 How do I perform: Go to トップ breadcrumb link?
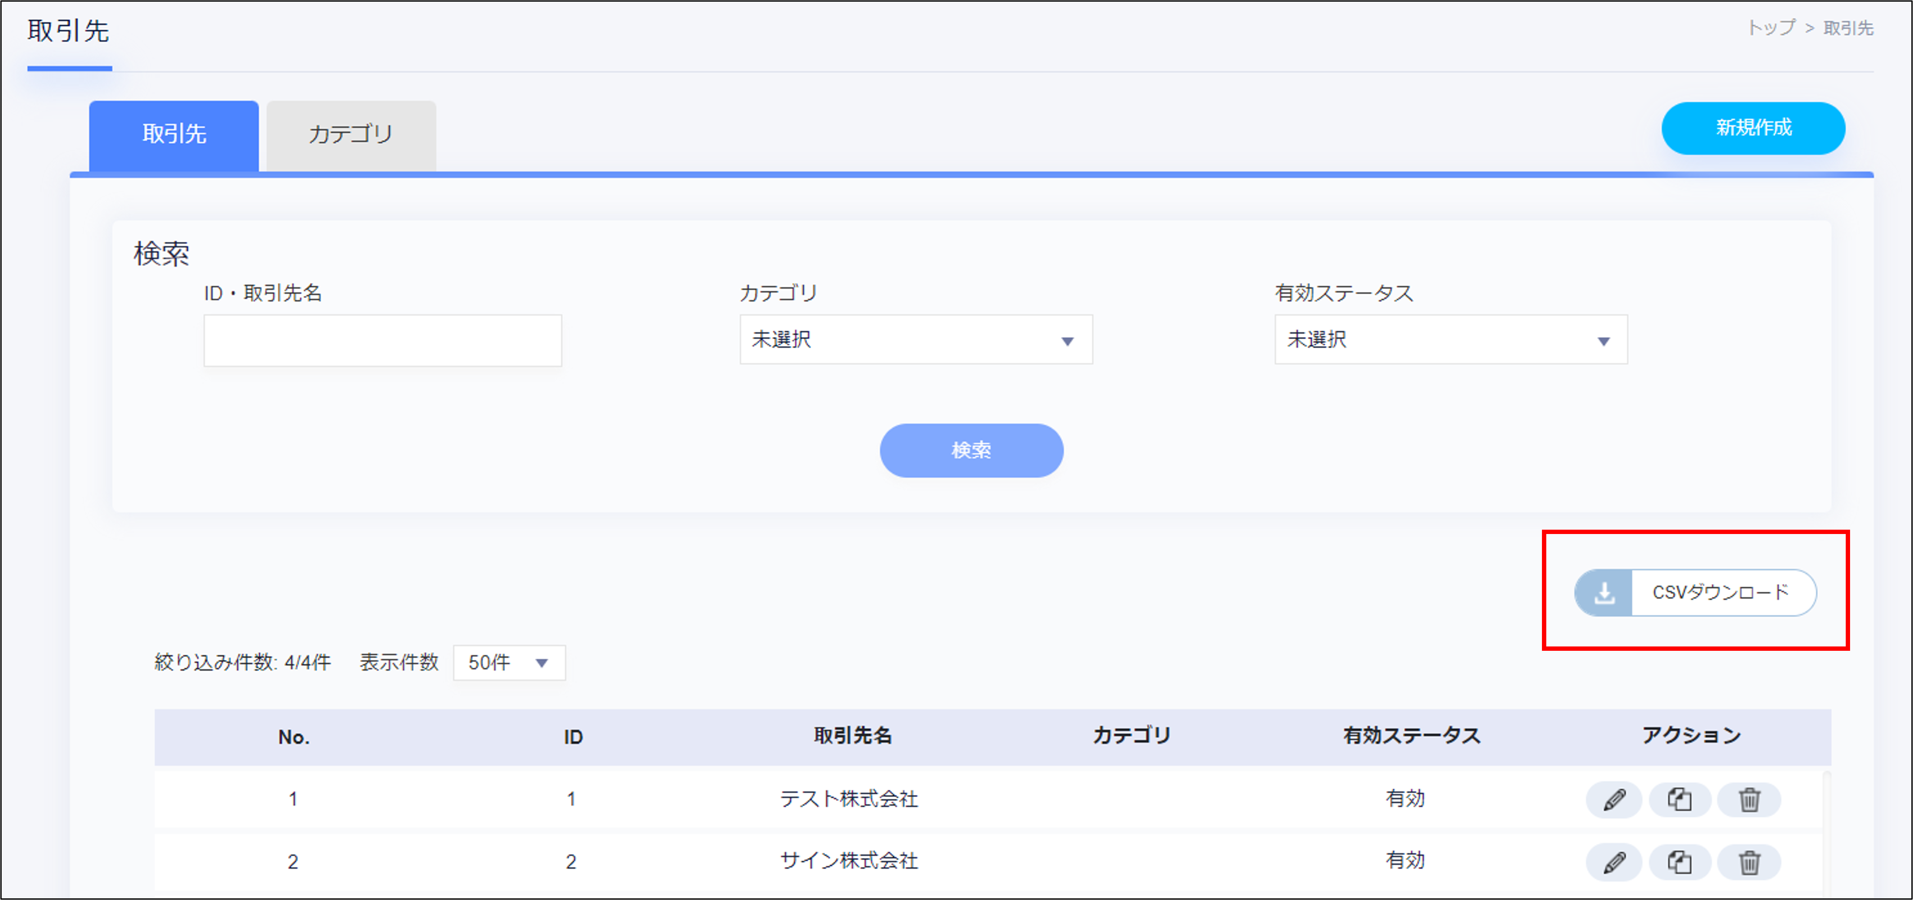[1770, 28]
